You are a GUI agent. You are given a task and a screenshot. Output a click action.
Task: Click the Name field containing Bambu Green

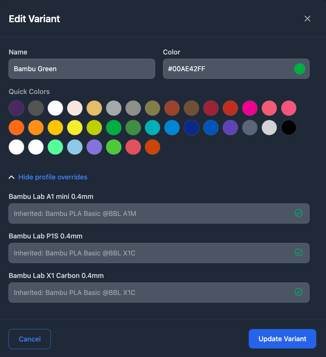point(81,69)
